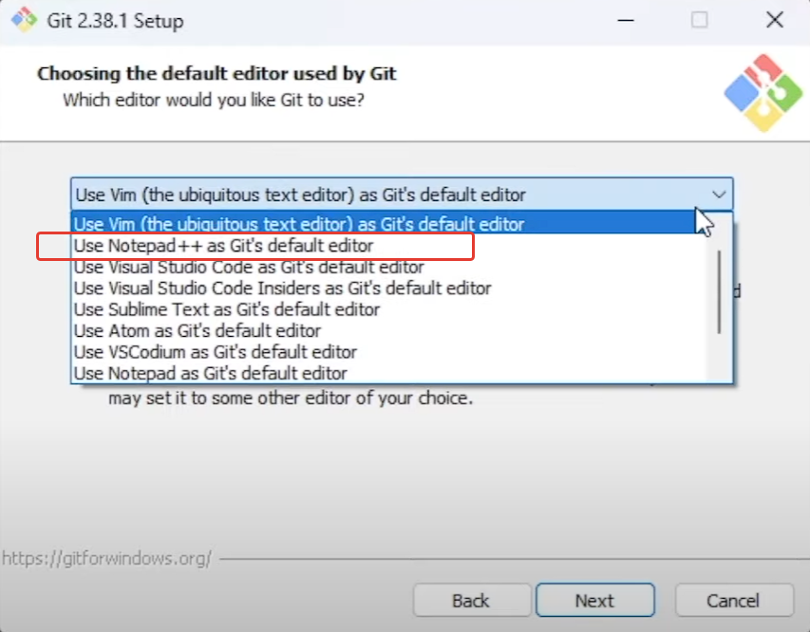Click the dropdown list scrollbar thumb

tap(719, 292)
